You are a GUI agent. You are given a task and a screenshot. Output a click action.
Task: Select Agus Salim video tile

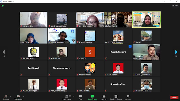coord(146,52)
